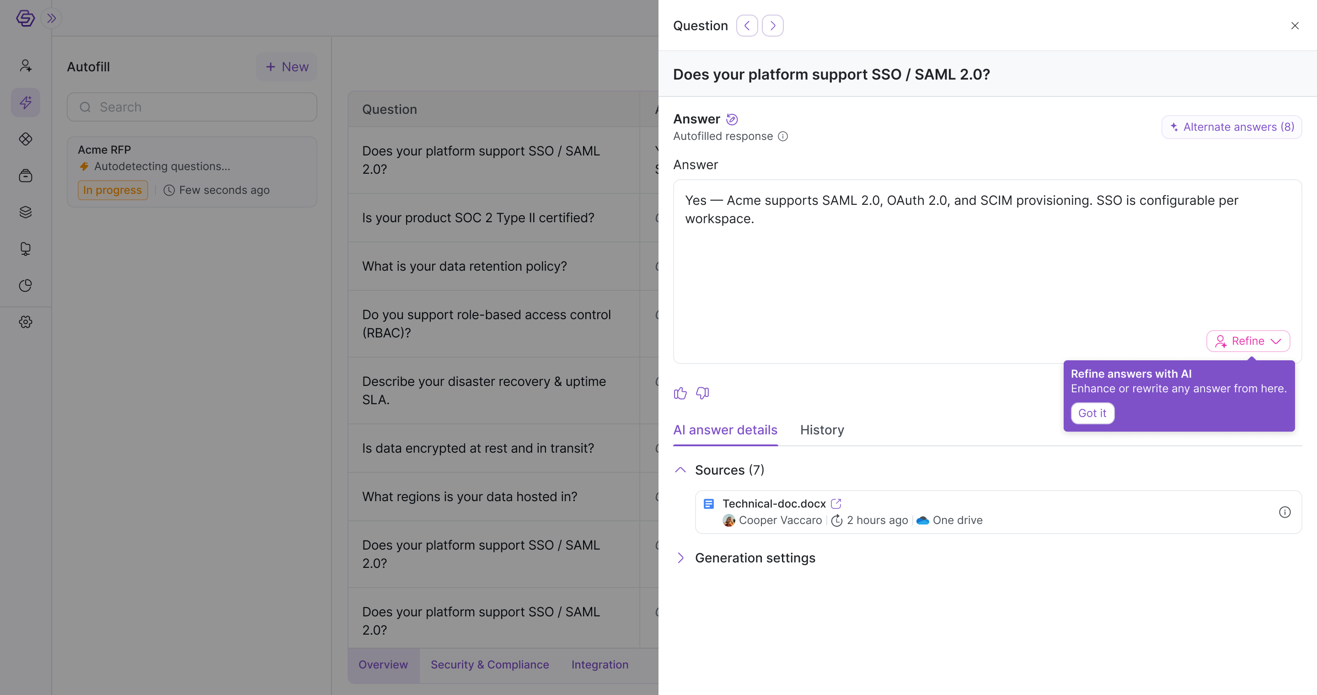Click info icon on Technical-doc source card
Image resolution: width=1317 pixels, height=695 pixels.
(1284, 512)
